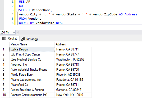142x98 pixels.
Task: Select the Zip Print & Copy Center cell
Action: pos(32,54)
